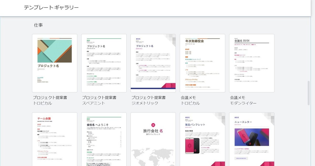
Task: Open the 会議名 09/04 モダンライター thumbnail
Action: pyautogui.click(x=252, y=63)
